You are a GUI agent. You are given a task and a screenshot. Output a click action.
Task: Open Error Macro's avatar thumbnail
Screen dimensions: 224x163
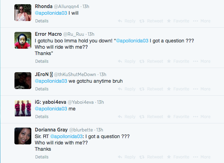tap(24, 41)
